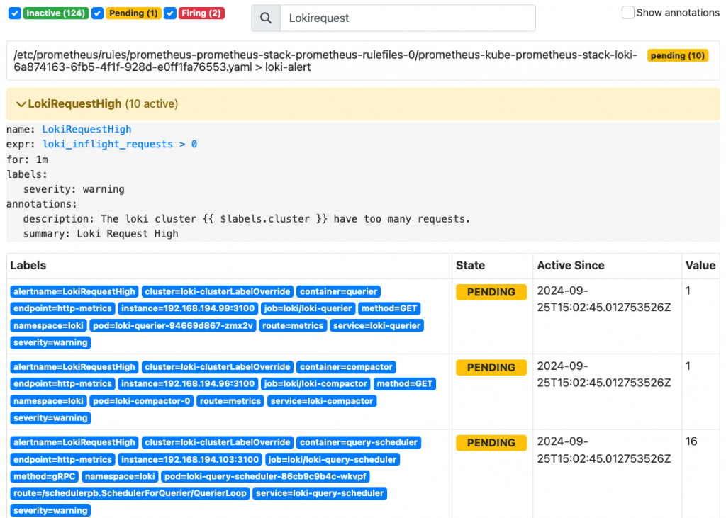Click the instance=192.168.194.103:3100 label
This screenshot has width=726, height=518.
pyautogui.click(x=190, y=460)
